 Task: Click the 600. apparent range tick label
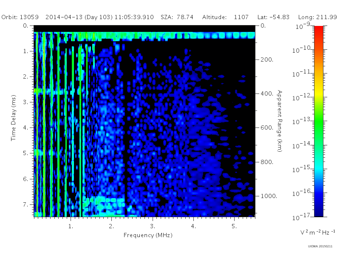tap(267, 127)
